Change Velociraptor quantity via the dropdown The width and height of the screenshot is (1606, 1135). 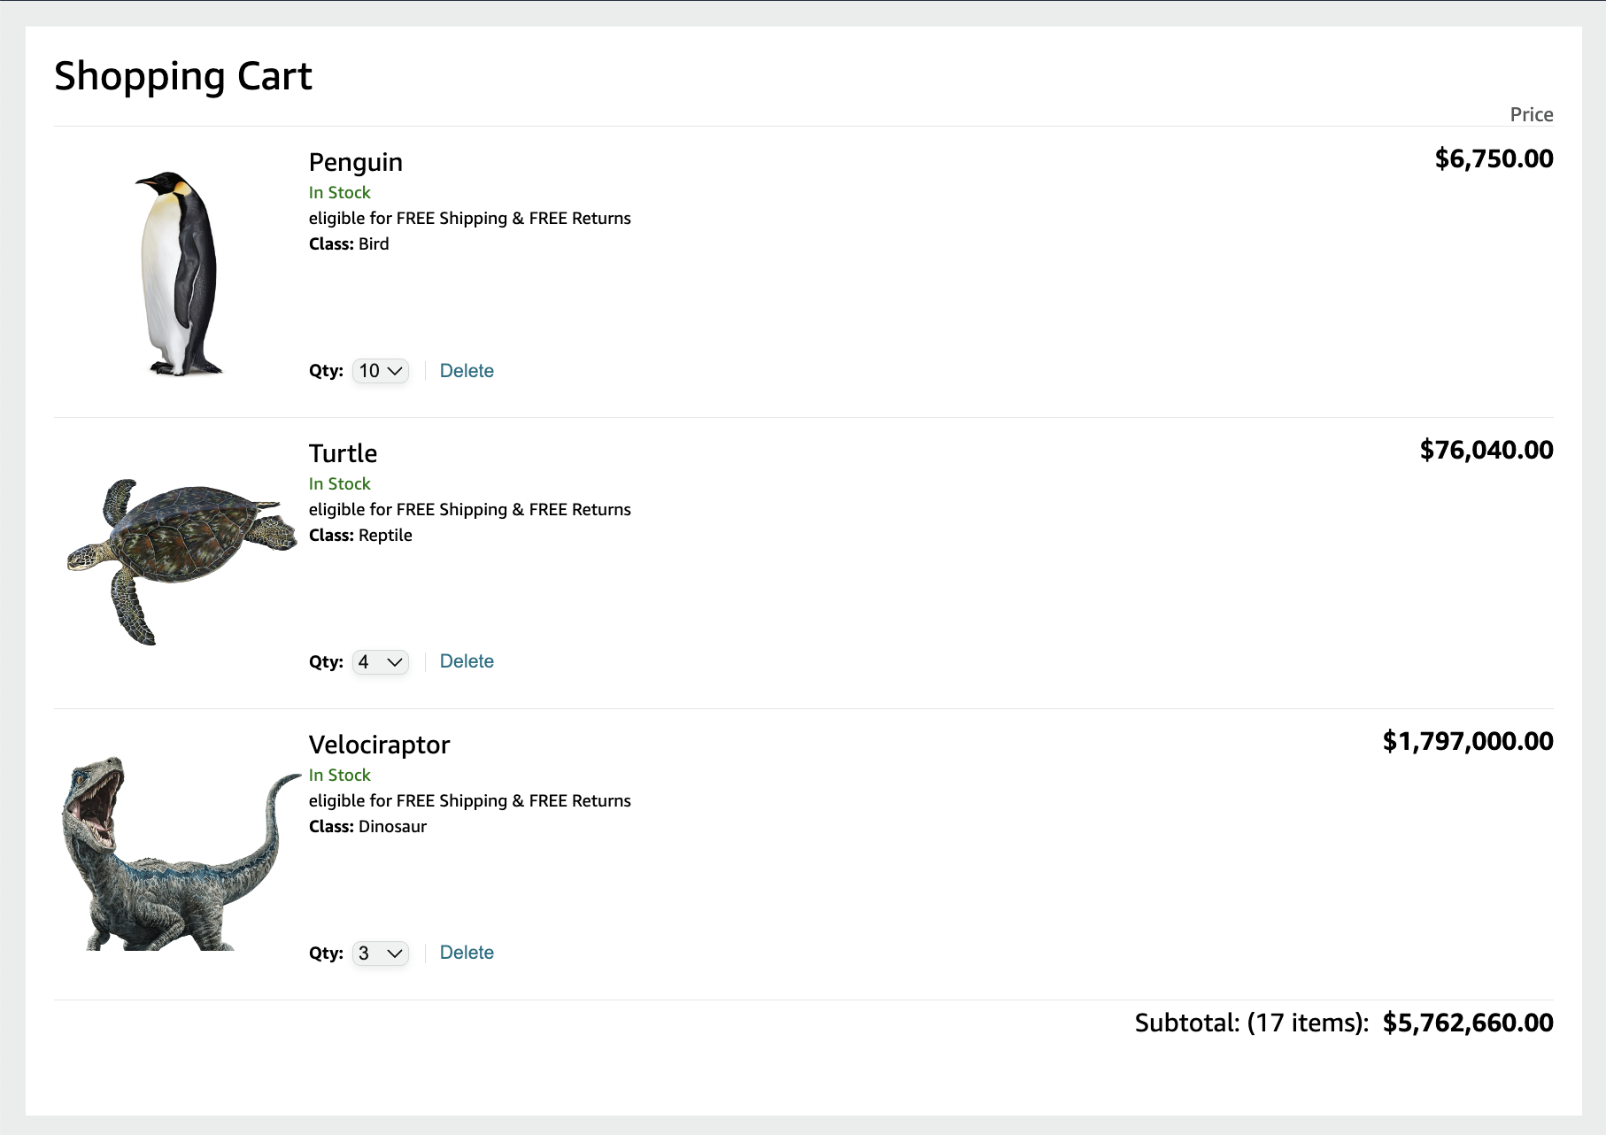pos(381,954)
